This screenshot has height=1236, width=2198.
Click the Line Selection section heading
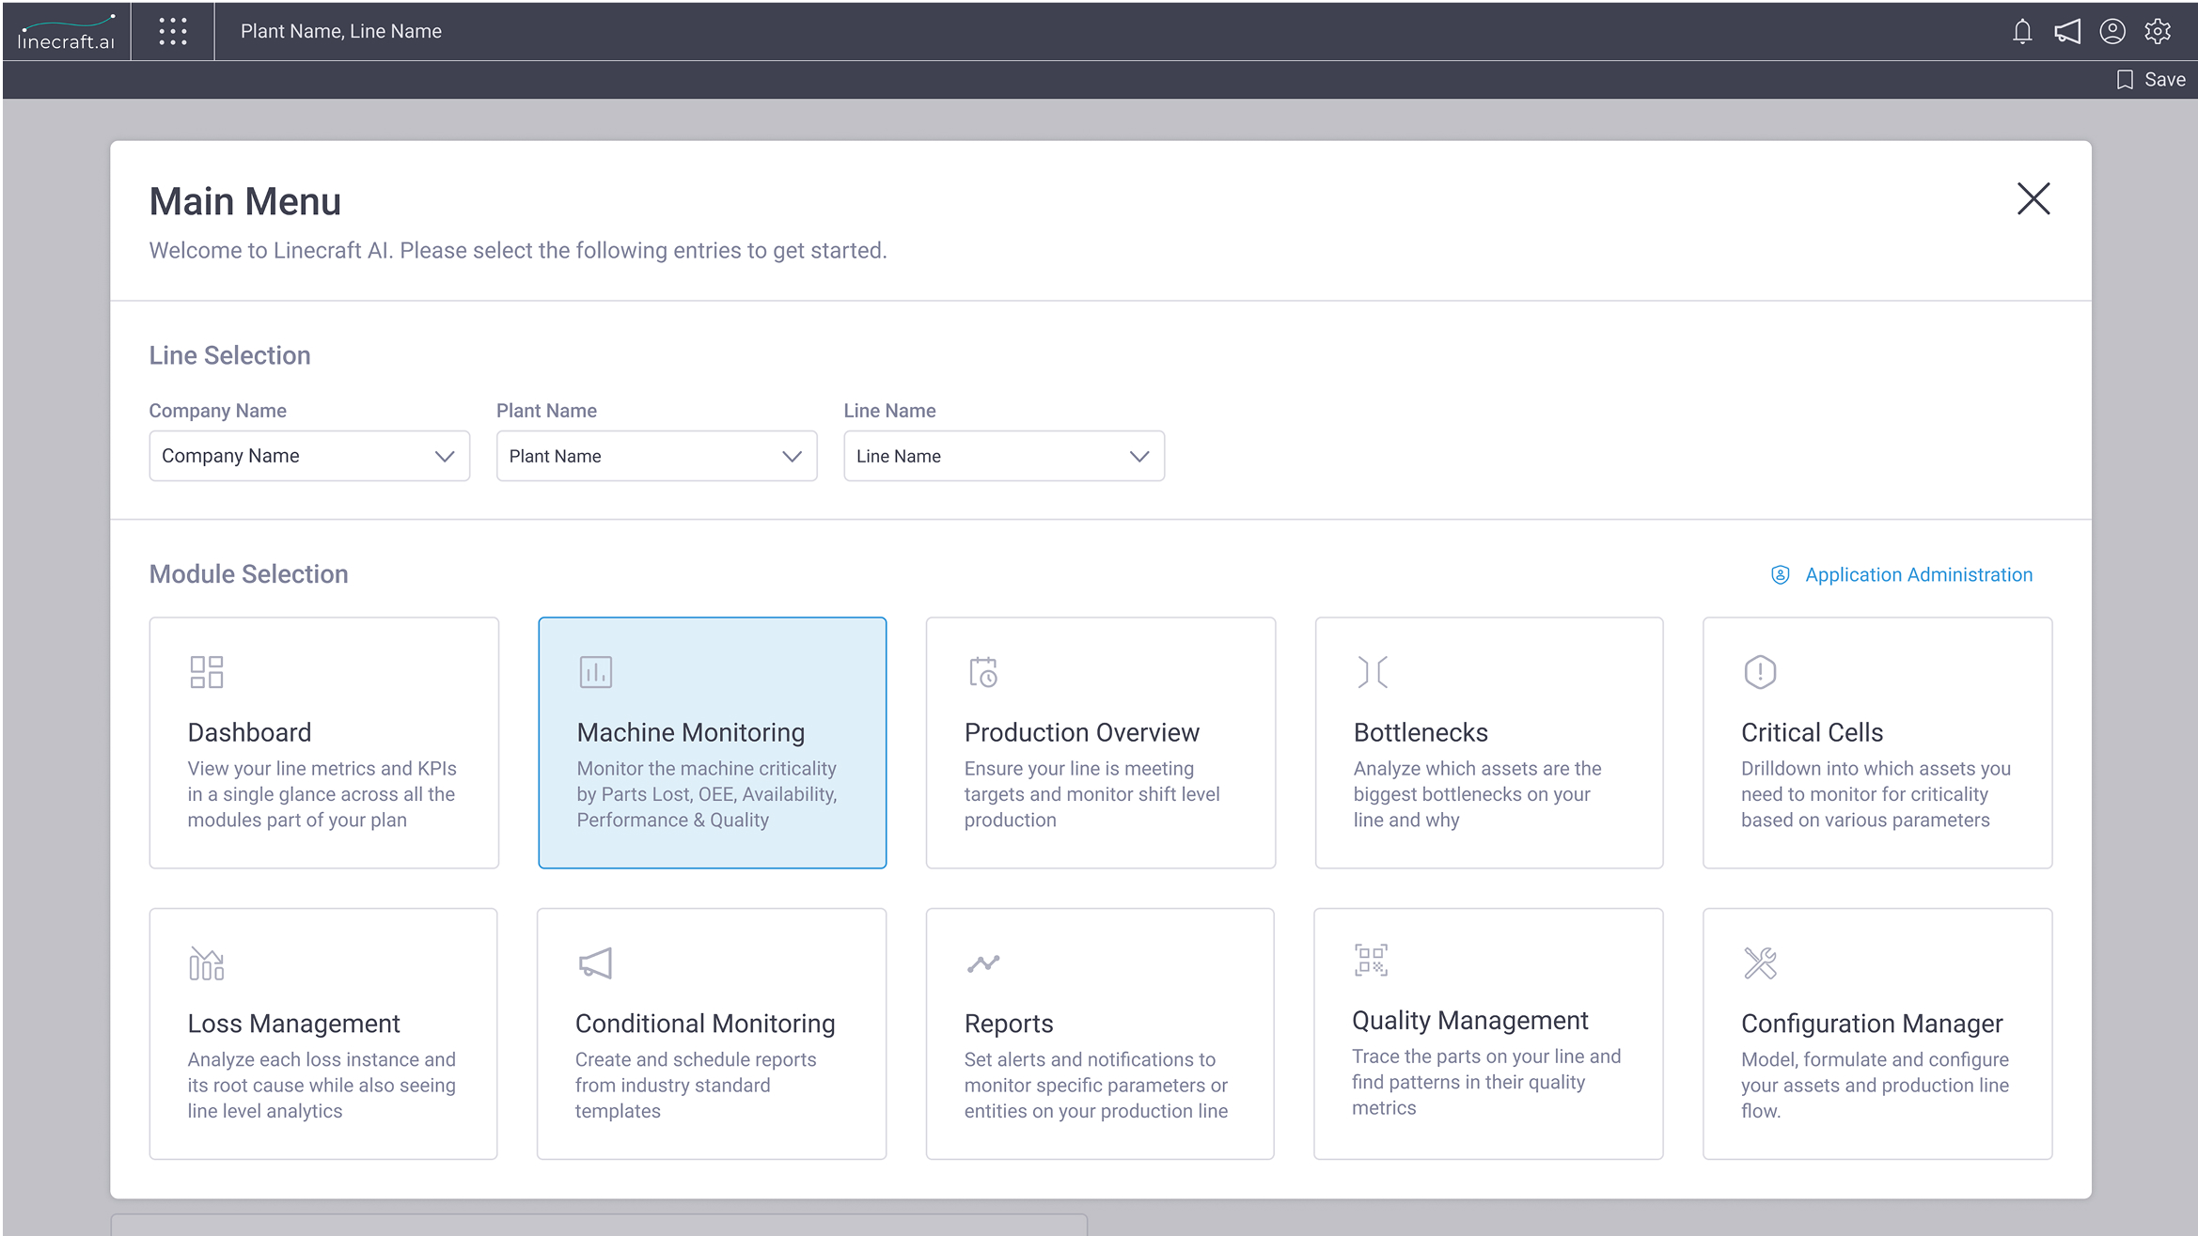coord(229,355)
